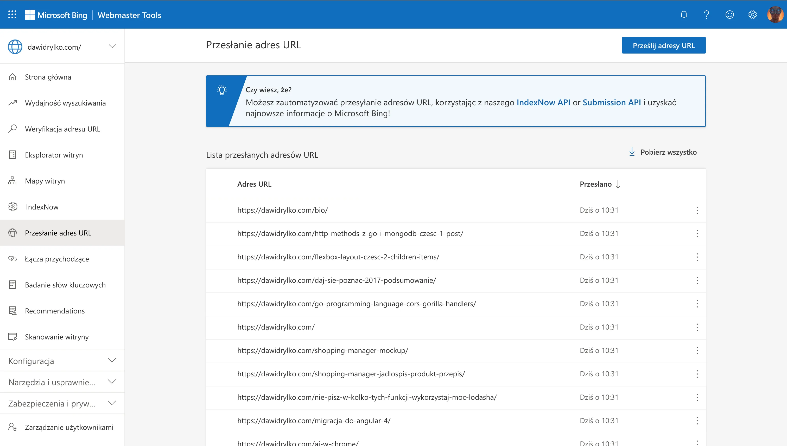
Task: Click the Pobierz wszystko button
Action: [x=663, y=152]
